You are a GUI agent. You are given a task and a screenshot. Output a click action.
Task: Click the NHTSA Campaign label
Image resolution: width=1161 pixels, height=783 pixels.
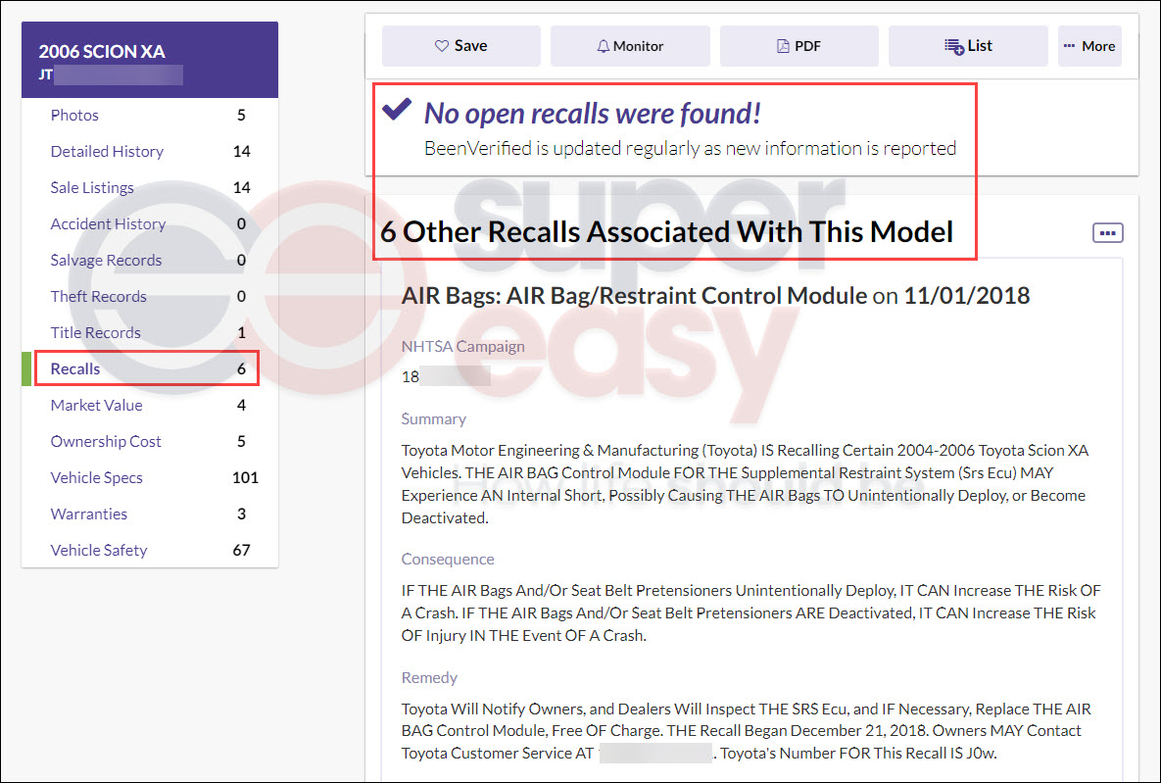click(x=462, y=346)
